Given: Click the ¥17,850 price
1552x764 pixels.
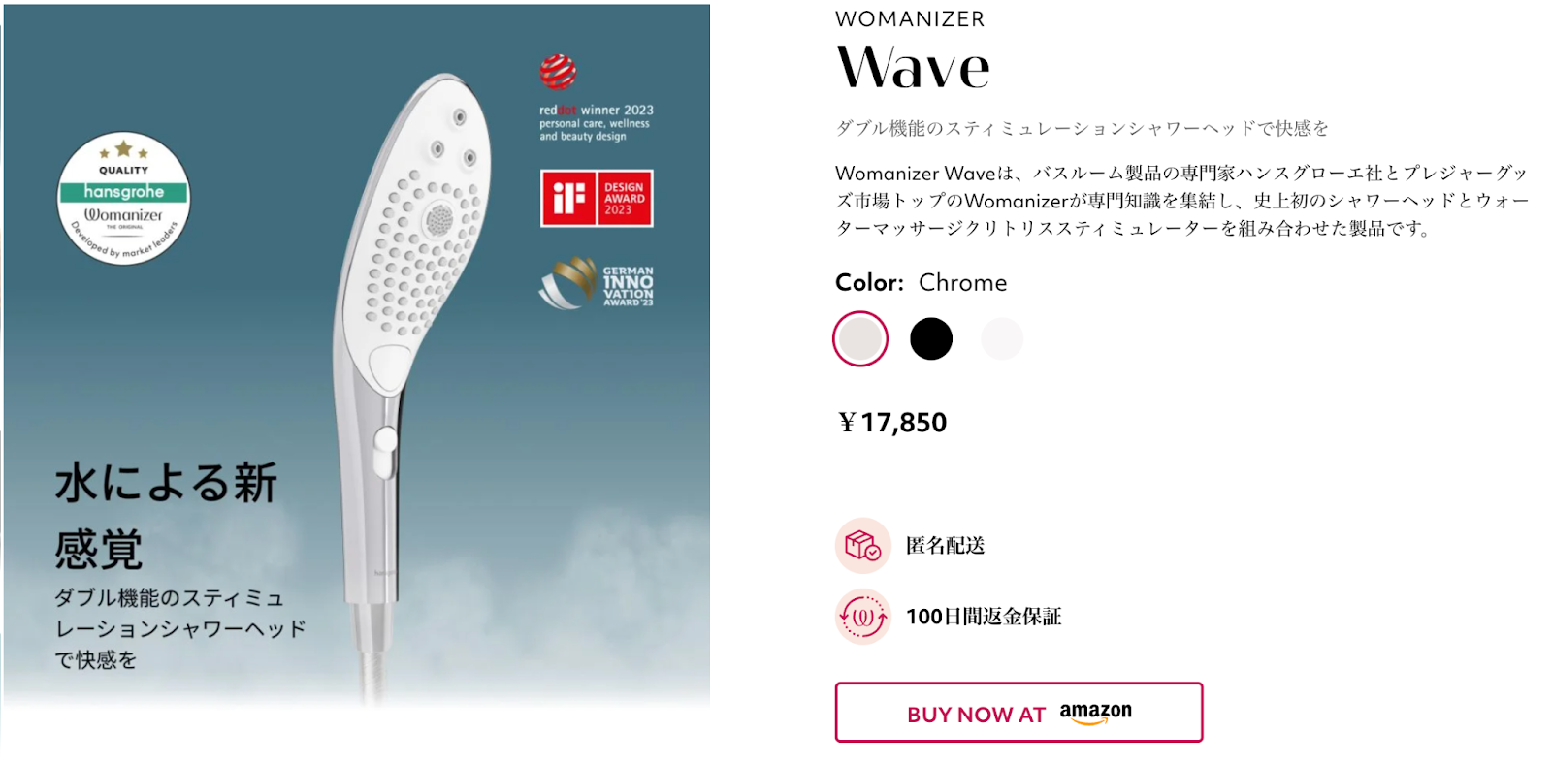Looking at the screenshot, I should coord(891,423).
